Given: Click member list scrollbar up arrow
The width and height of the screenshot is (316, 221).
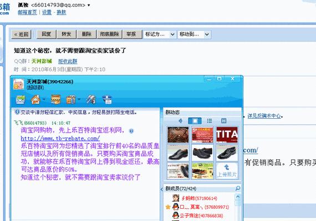Looking at the screenshot, I should [x=238, y=197].
